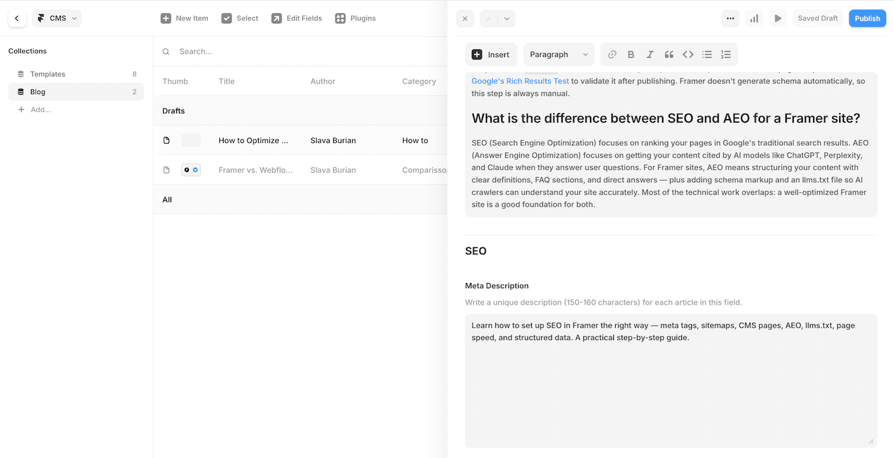Publish the current draft

click(867, 18)
